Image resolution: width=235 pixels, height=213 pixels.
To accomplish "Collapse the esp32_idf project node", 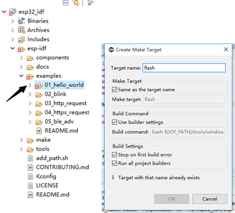I will (4, 12).
